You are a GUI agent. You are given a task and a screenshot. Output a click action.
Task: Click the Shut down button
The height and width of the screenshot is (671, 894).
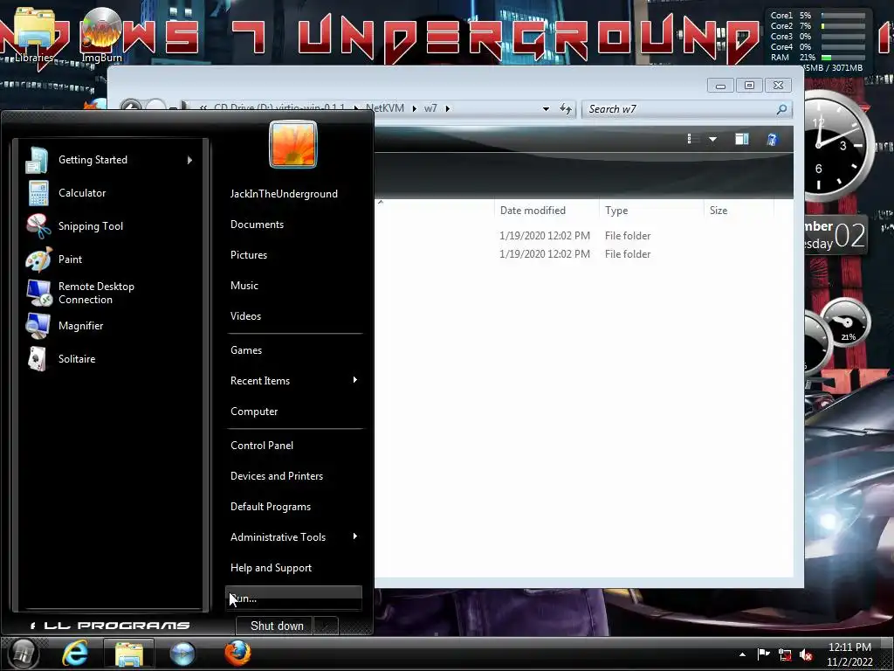(x=274, y=626)
